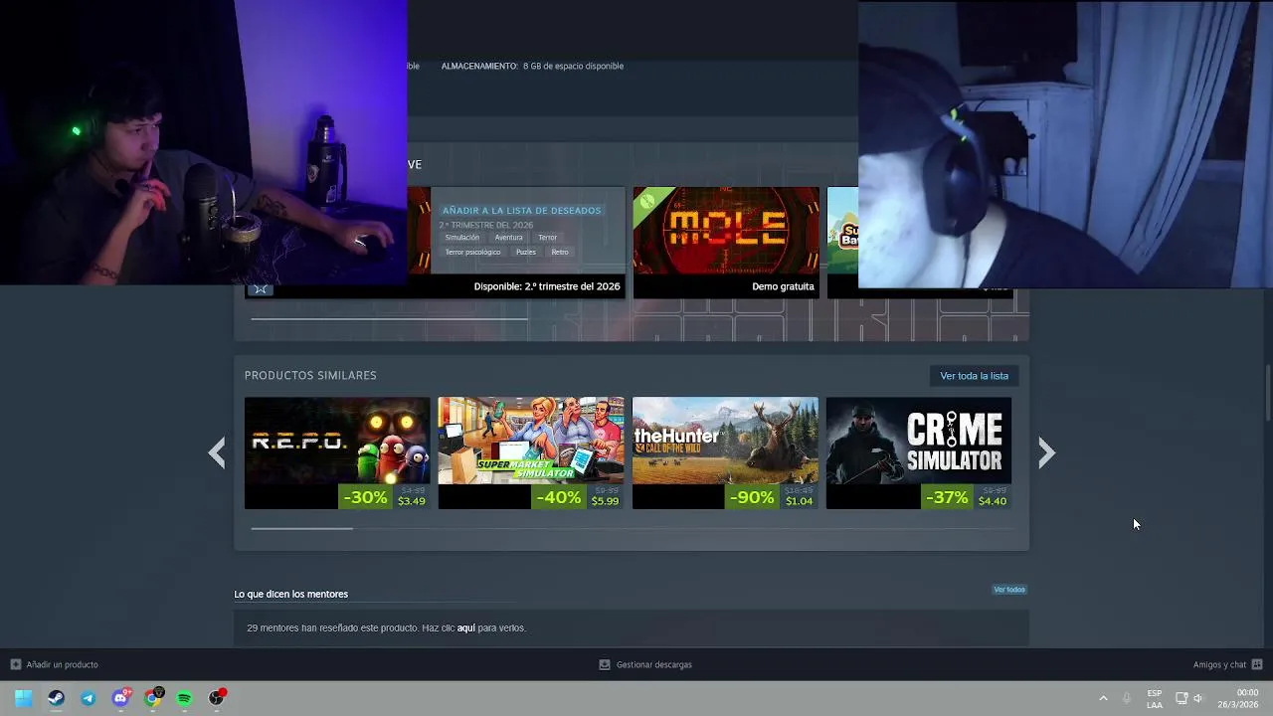Click Ver todos in mentors section
Image resolution: width=1273 pixels, height=716 pixels.
[x=1008, y=590]
